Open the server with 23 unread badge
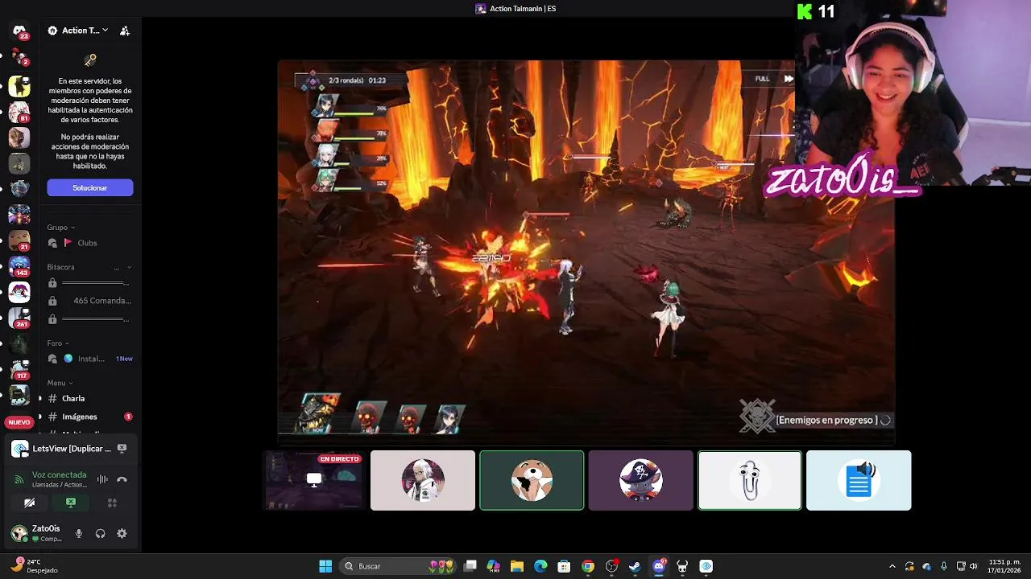 [19, 31]
